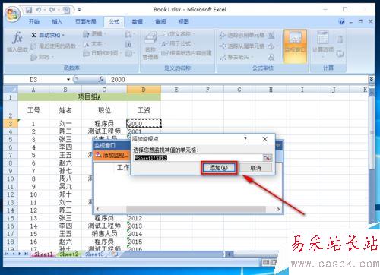Click Watch Window scroll left arrow
The height and width of the screenshot is (275, 380).
click(x=97, y=209)
